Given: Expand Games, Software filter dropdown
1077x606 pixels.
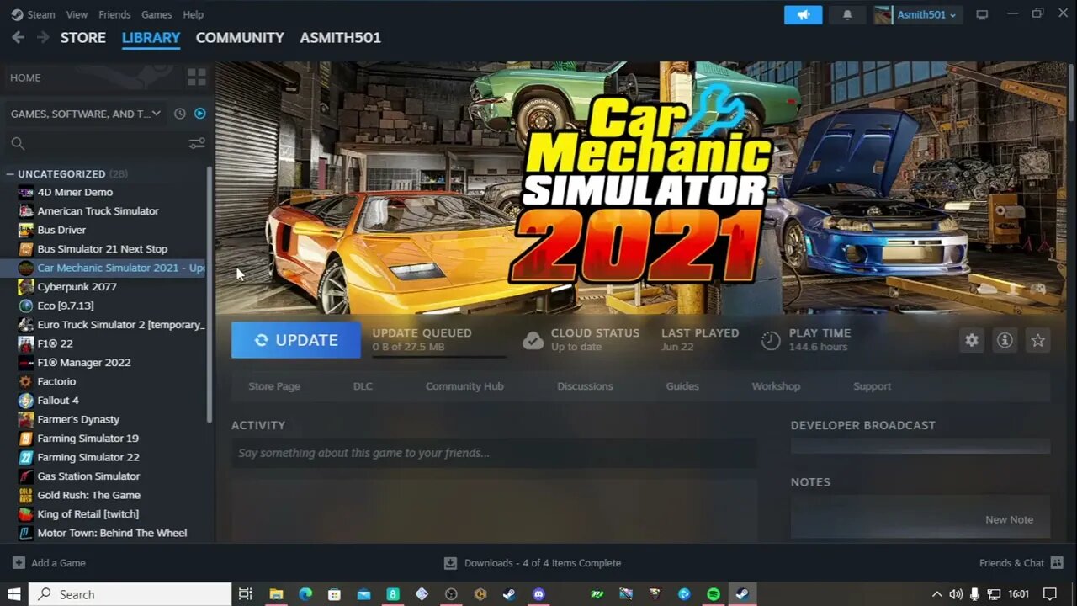Looking at the screenshot, I should point(84,114).
